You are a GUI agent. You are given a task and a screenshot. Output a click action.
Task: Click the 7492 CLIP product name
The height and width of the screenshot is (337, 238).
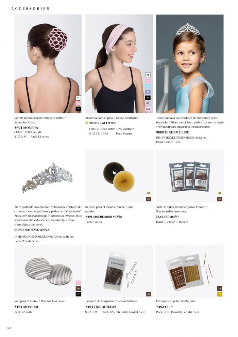point(164,307)
